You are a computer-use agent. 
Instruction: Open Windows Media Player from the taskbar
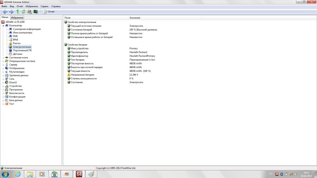click(x=42, y=174)
